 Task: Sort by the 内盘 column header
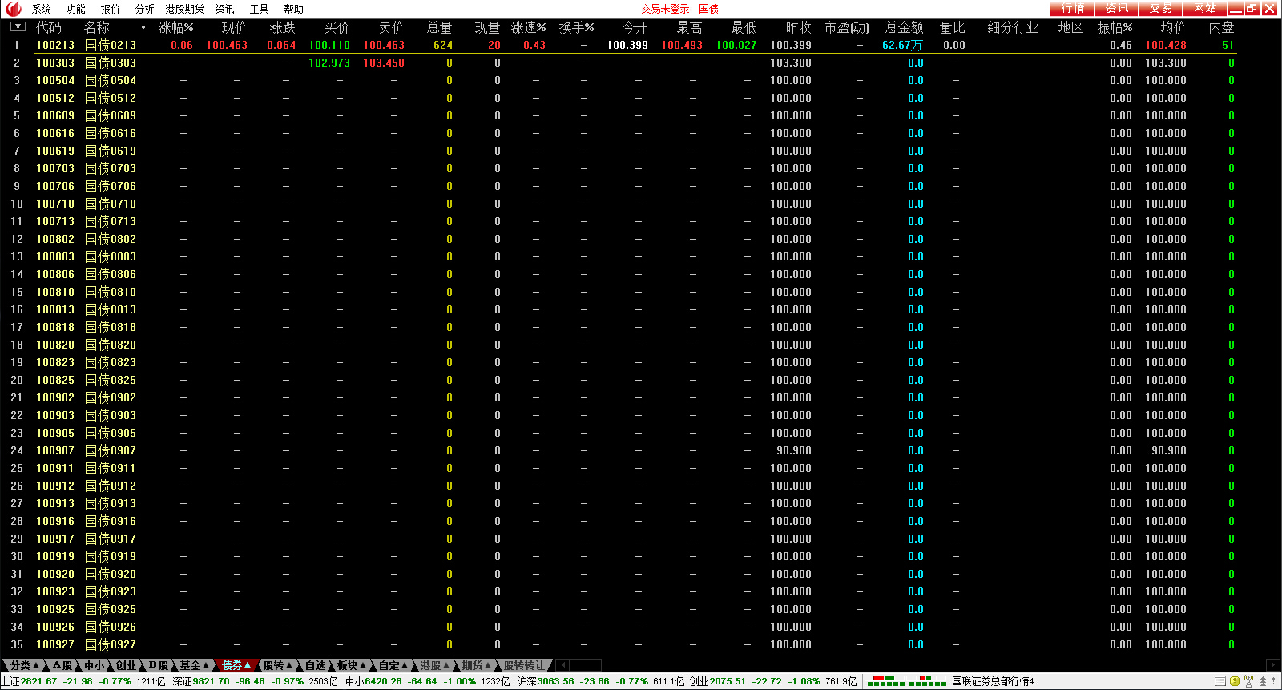tap(1222, 27)
